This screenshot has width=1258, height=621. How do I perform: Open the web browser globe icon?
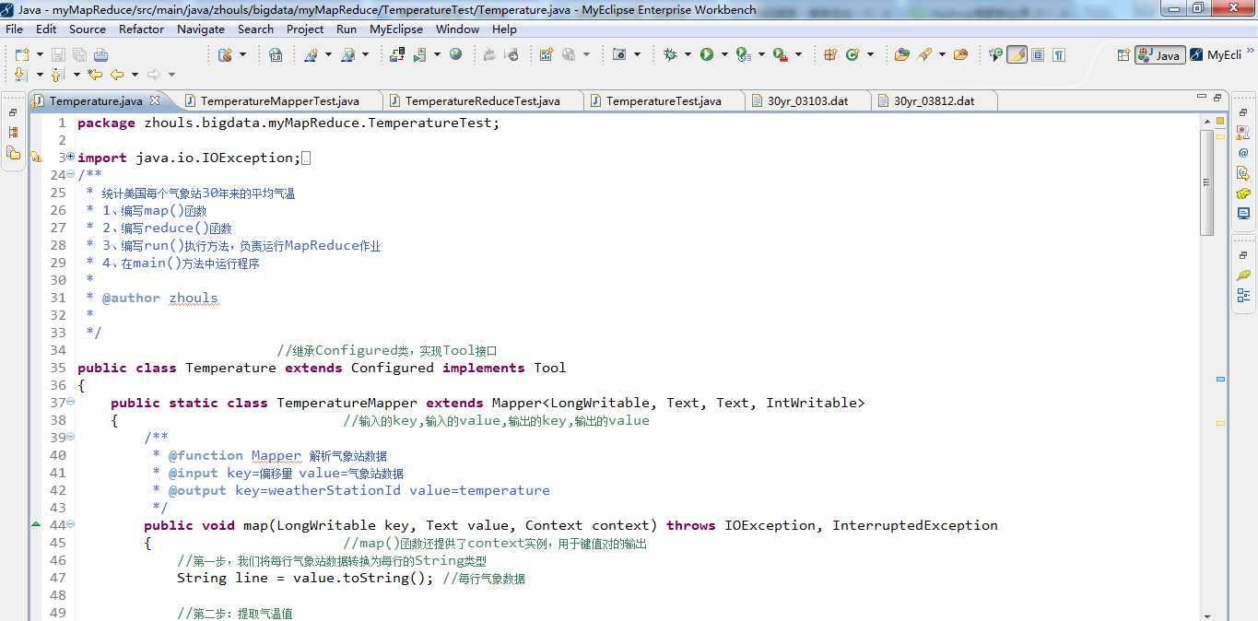point(455,54)
